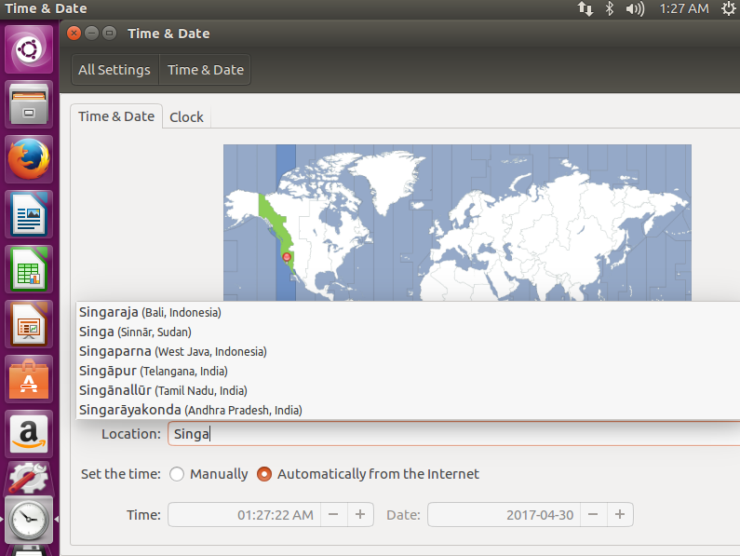Increase the Date value with plus
Viewport: 740px width, 556px height.
pos(620,514)
